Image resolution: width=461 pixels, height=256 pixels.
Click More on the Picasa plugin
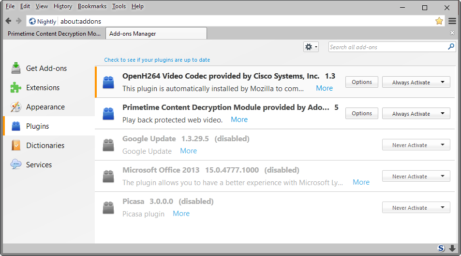click(x=181, y=214)
